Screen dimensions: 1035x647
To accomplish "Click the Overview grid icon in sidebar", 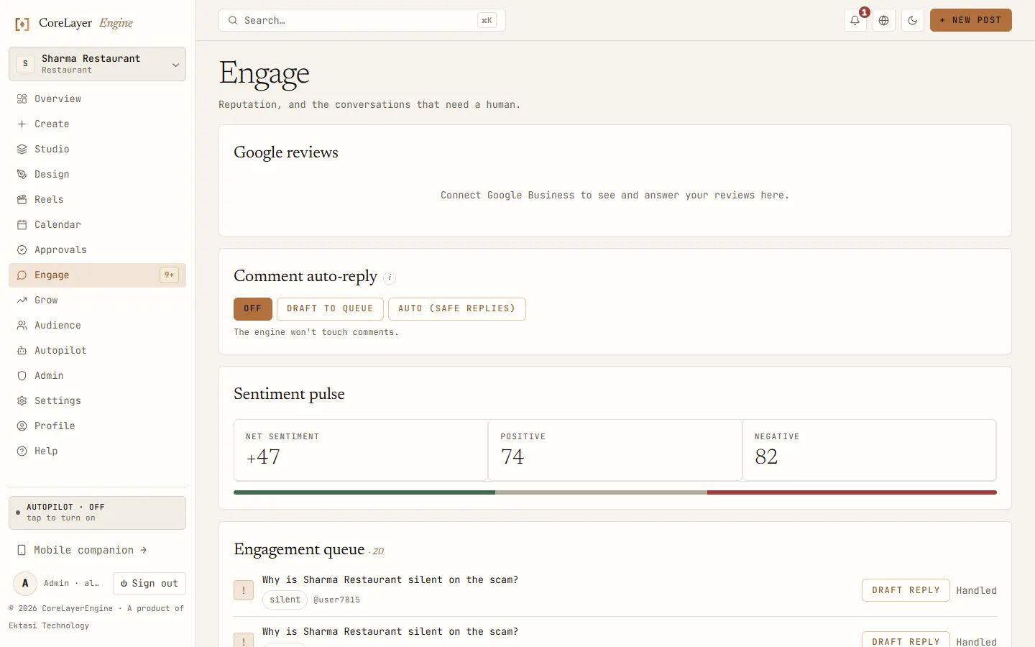I will 22,99.
